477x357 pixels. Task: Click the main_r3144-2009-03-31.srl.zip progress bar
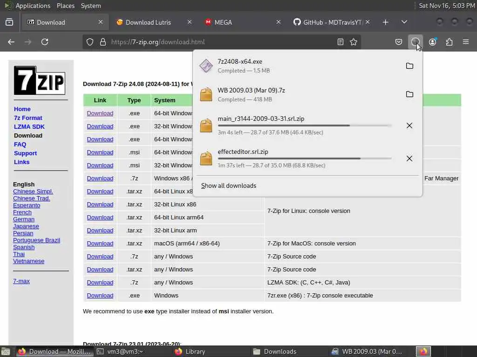point(305,126)
